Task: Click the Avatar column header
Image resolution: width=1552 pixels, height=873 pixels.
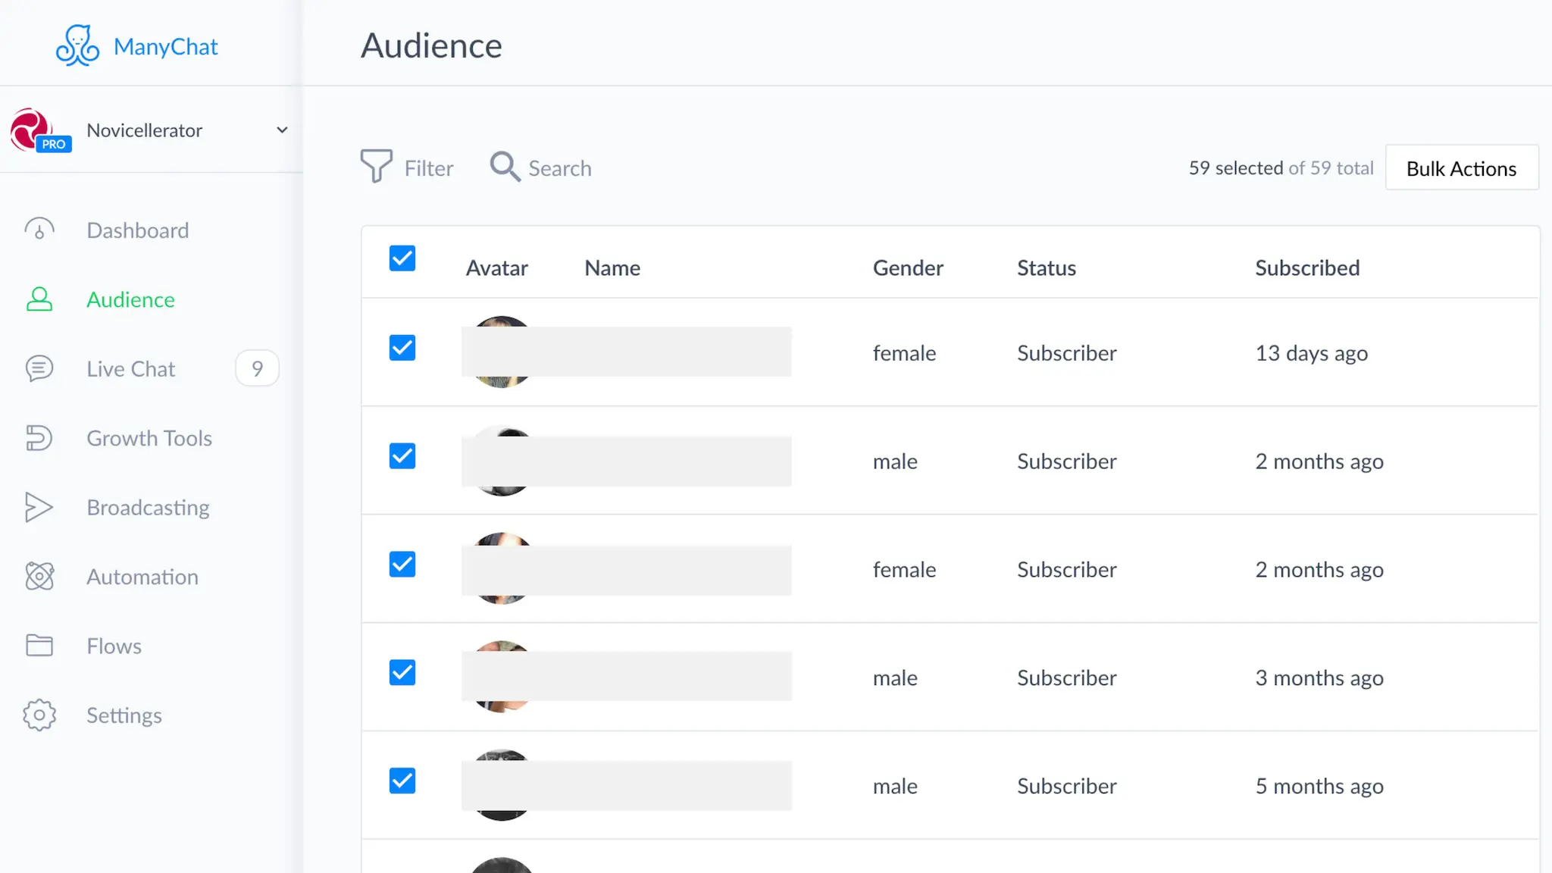Action: (x=497, y=268)
